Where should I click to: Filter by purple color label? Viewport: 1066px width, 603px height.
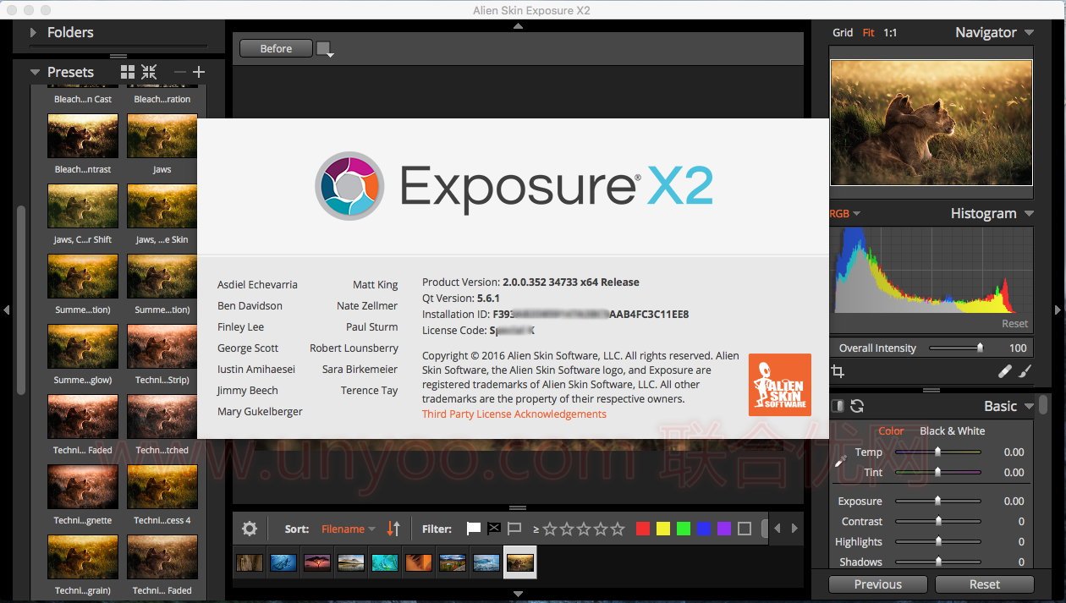724,529
